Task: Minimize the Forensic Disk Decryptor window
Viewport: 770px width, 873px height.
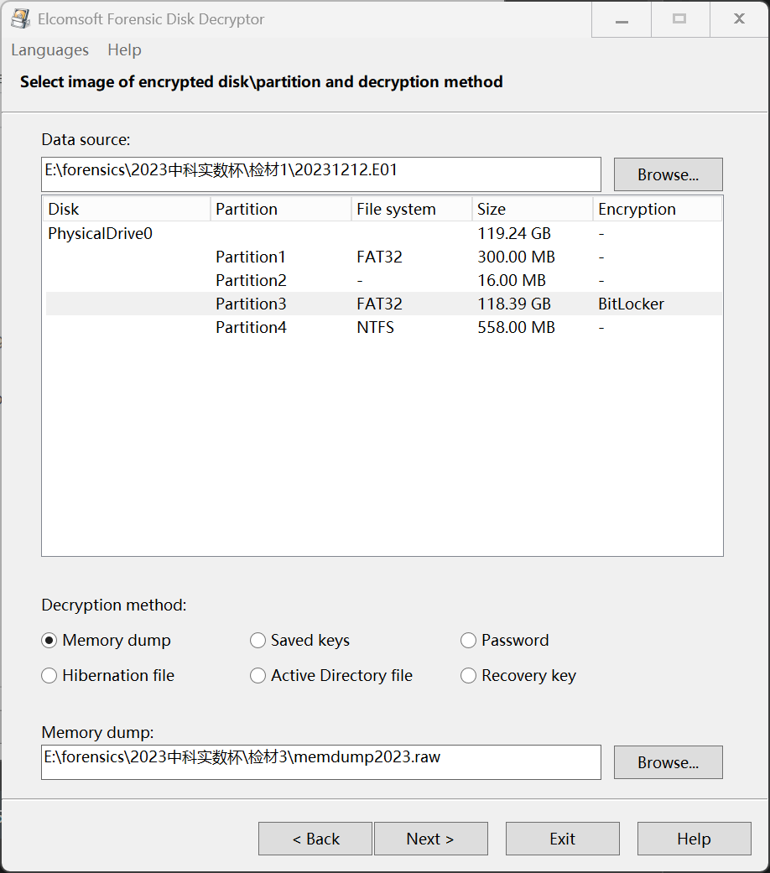Action: [622, 19]
